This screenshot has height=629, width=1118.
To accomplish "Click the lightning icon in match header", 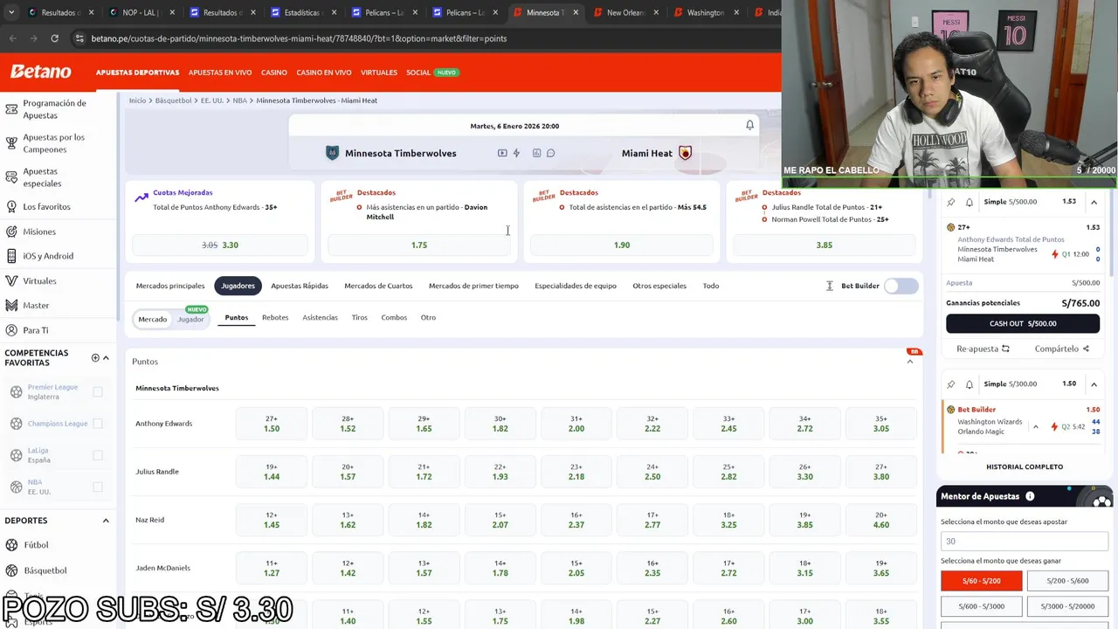I will click(x=516, y=153).
